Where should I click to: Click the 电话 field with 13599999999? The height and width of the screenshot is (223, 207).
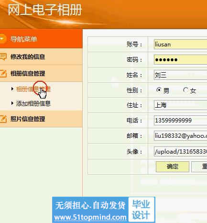(180, 120)
